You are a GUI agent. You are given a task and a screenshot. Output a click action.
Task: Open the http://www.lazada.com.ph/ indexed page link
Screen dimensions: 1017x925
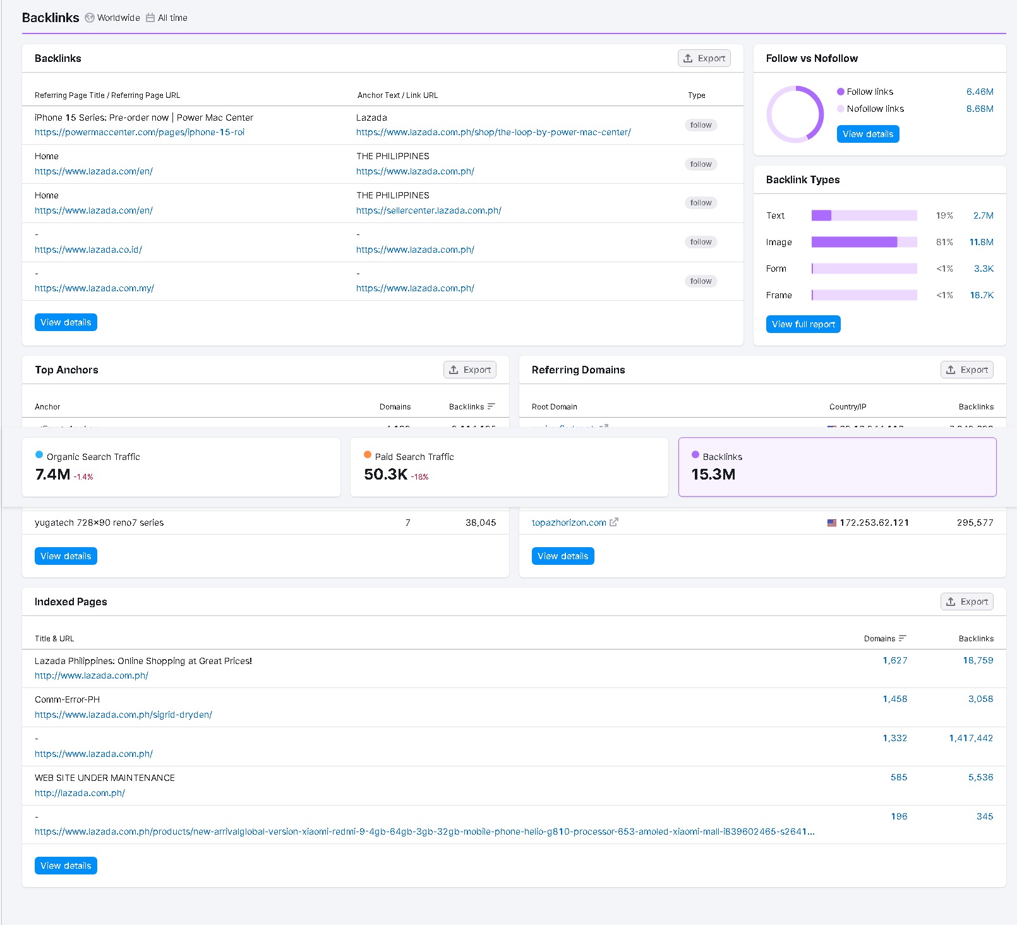coord(92,675)
